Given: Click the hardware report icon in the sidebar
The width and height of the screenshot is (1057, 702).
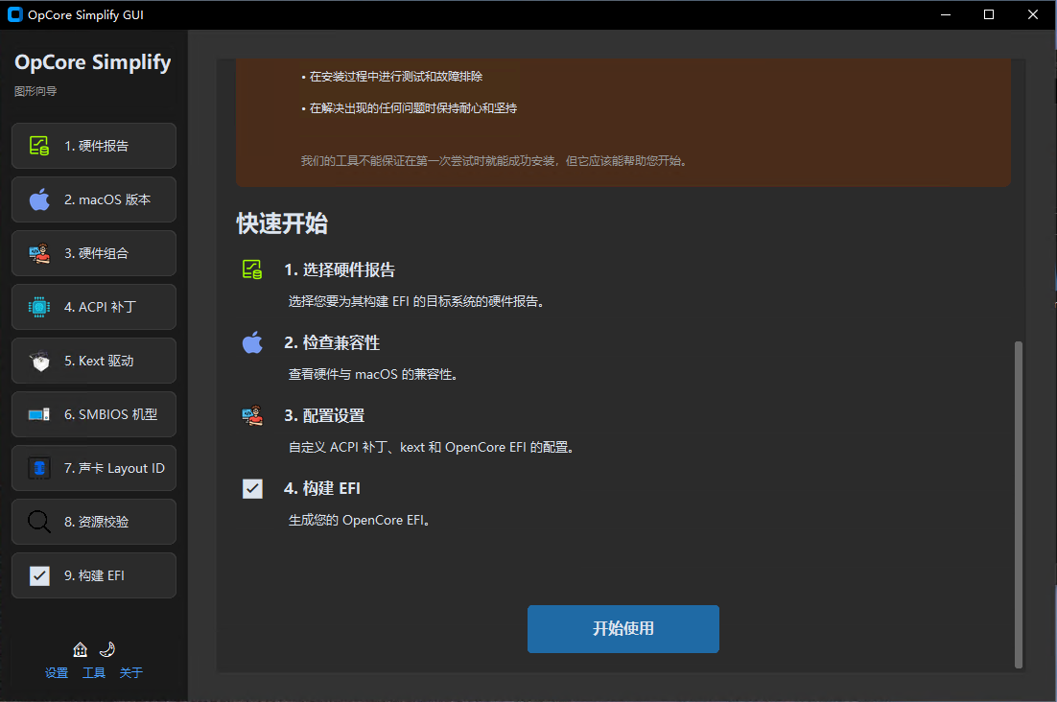Looking at the screenshot, I should point(39,146).
